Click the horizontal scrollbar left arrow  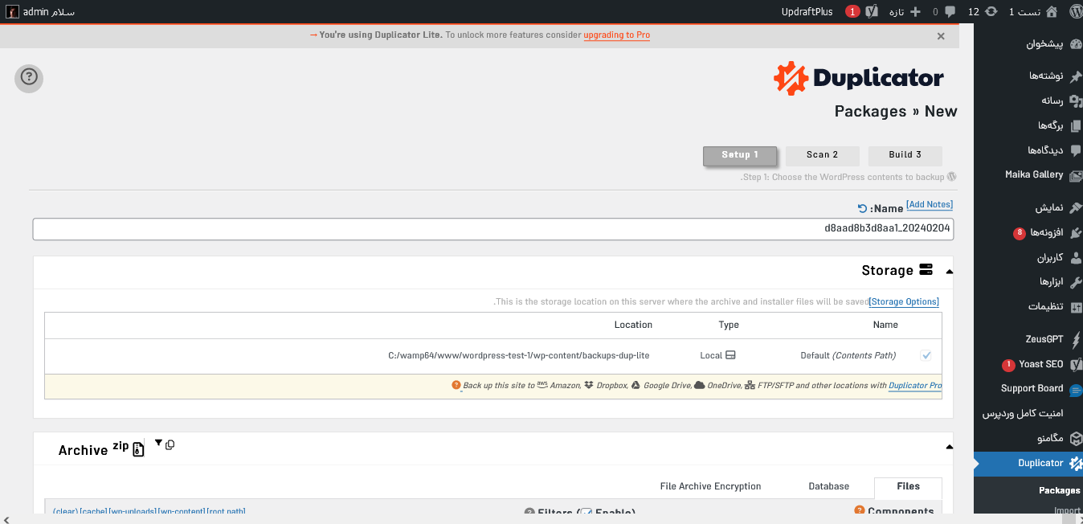(6, 518)
